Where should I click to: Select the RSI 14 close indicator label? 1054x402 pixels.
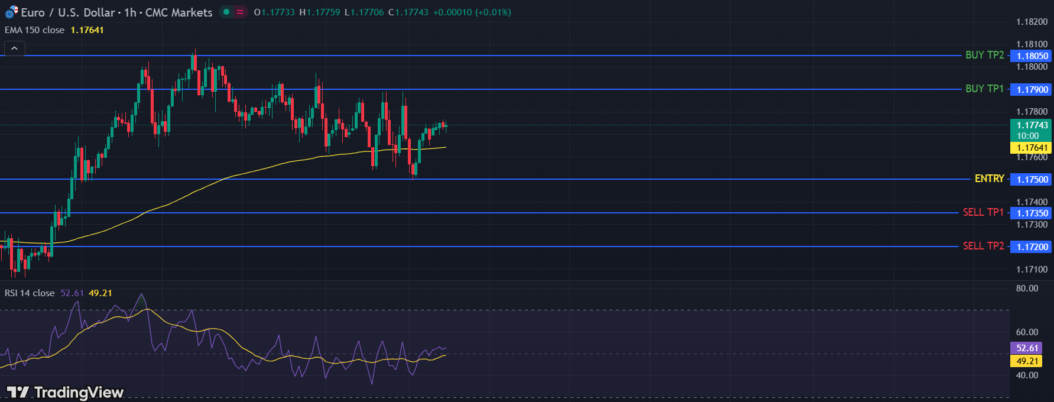pos(30,293)
